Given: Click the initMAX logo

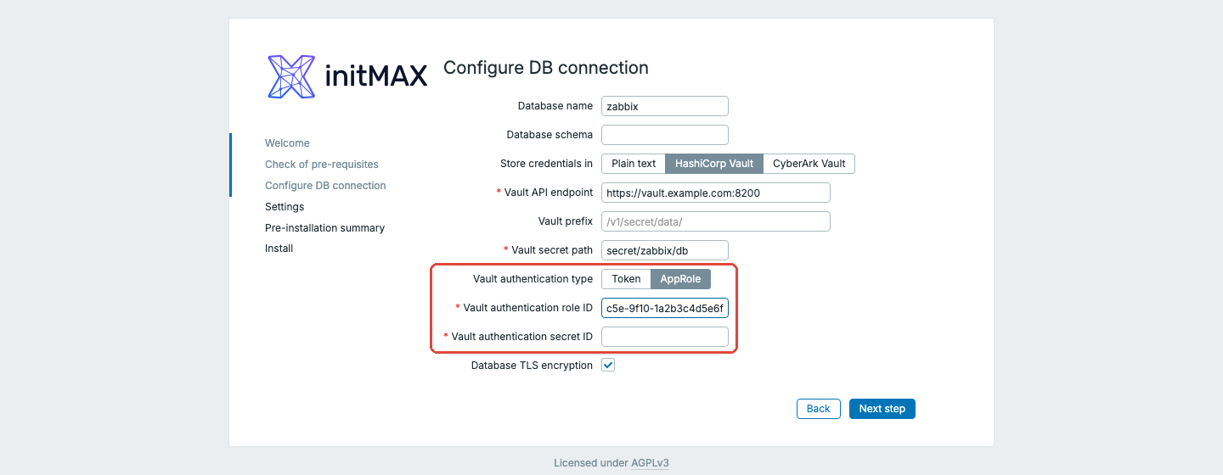Looking at the screenshot, I should pos(347,77).
